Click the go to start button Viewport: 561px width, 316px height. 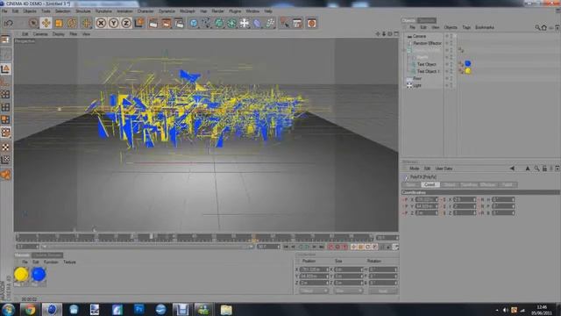click(x=286, y=247)
